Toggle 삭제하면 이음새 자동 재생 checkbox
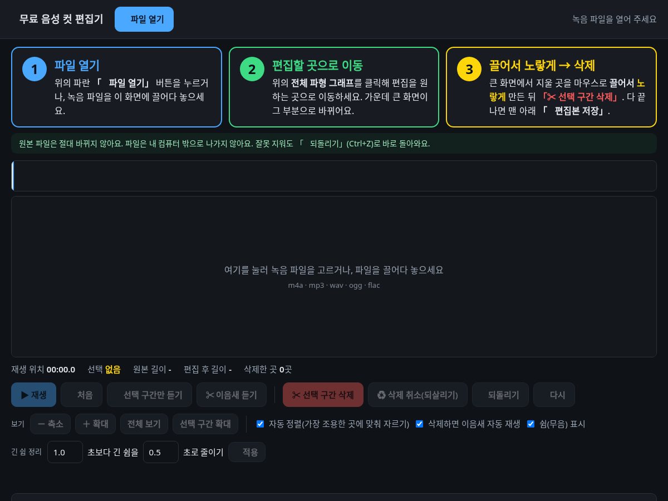This screenshot has width=668, height=501. 419,424
